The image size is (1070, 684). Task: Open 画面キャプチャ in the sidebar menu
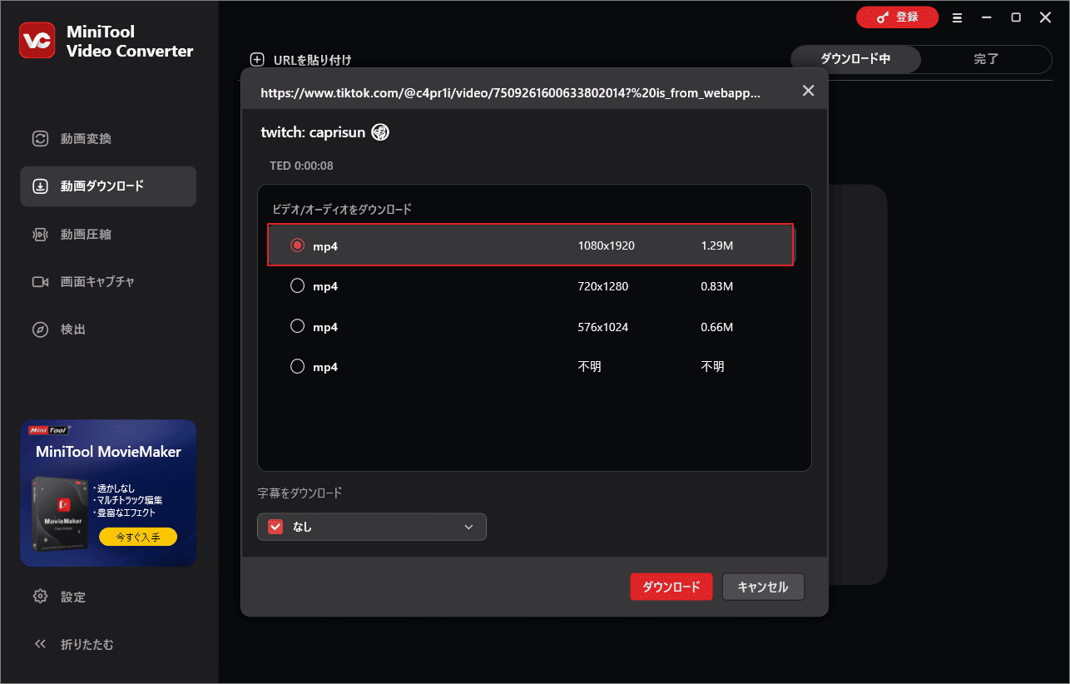pyautogui.click(x=108, y=282)
